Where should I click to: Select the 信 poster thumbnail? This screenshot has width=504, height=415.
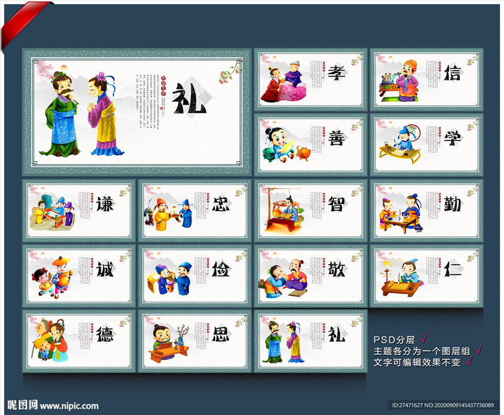[x=426, y=80]
